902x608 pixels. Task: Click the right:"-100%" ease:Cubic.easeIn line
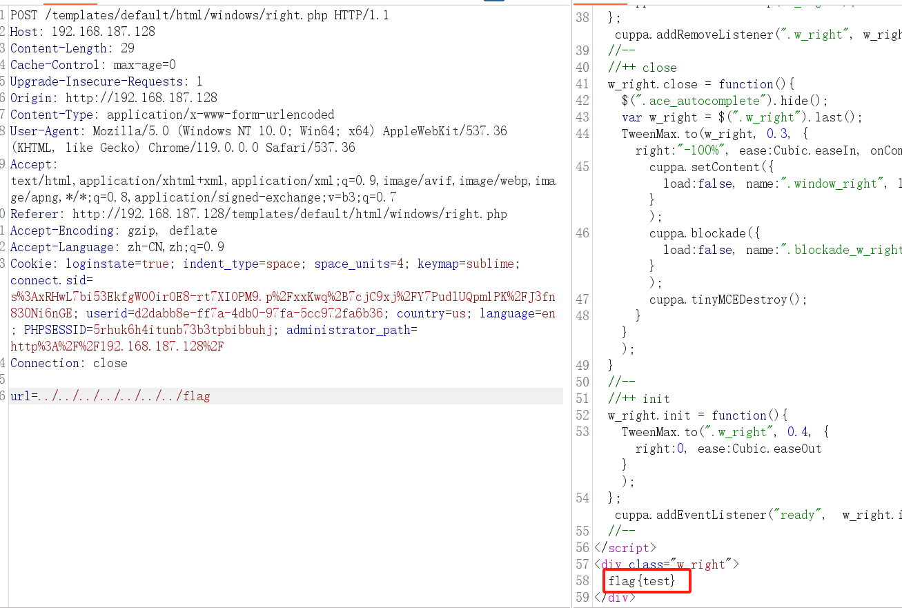tap(768, 150)
